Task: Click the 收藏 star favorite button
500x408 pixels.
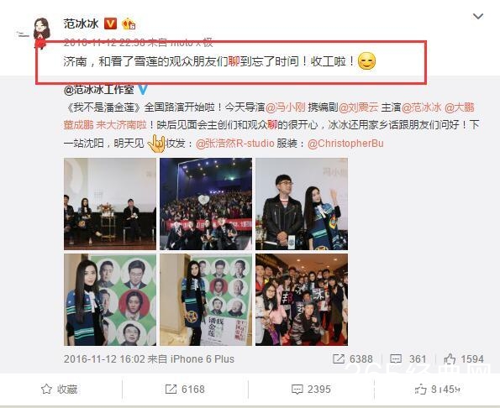Action: (60, 390)
